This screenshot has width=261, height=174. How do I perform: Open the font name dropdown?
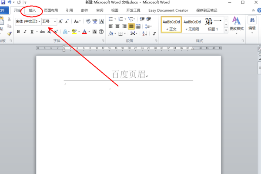point(39,21)
